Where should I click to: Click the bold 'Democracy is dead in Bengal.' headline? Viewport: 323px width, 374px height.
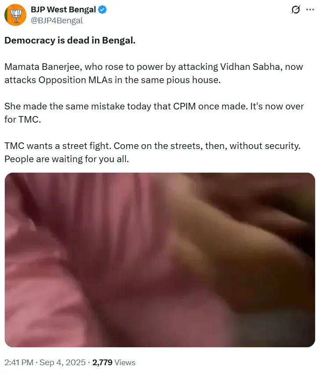click(x=70, y=40)
